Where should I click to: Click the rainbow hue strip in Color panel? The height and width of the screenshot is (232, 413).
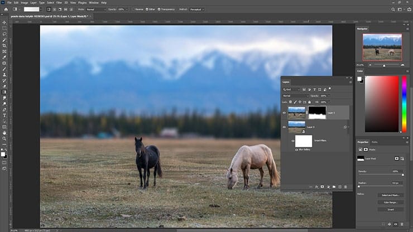404,104
